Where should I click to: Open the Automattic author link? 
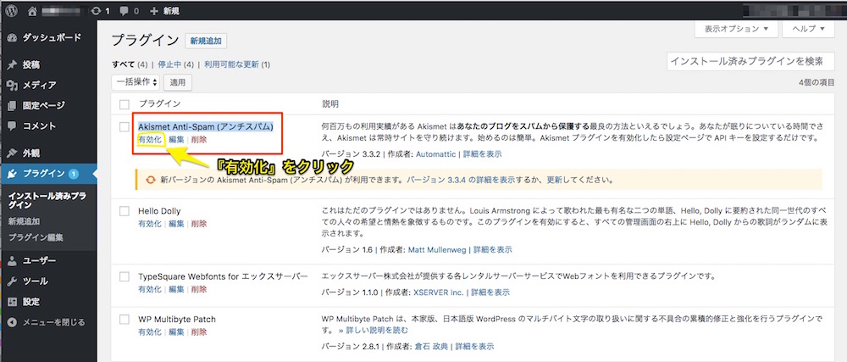pyautogui.click(x=436, y=154)
